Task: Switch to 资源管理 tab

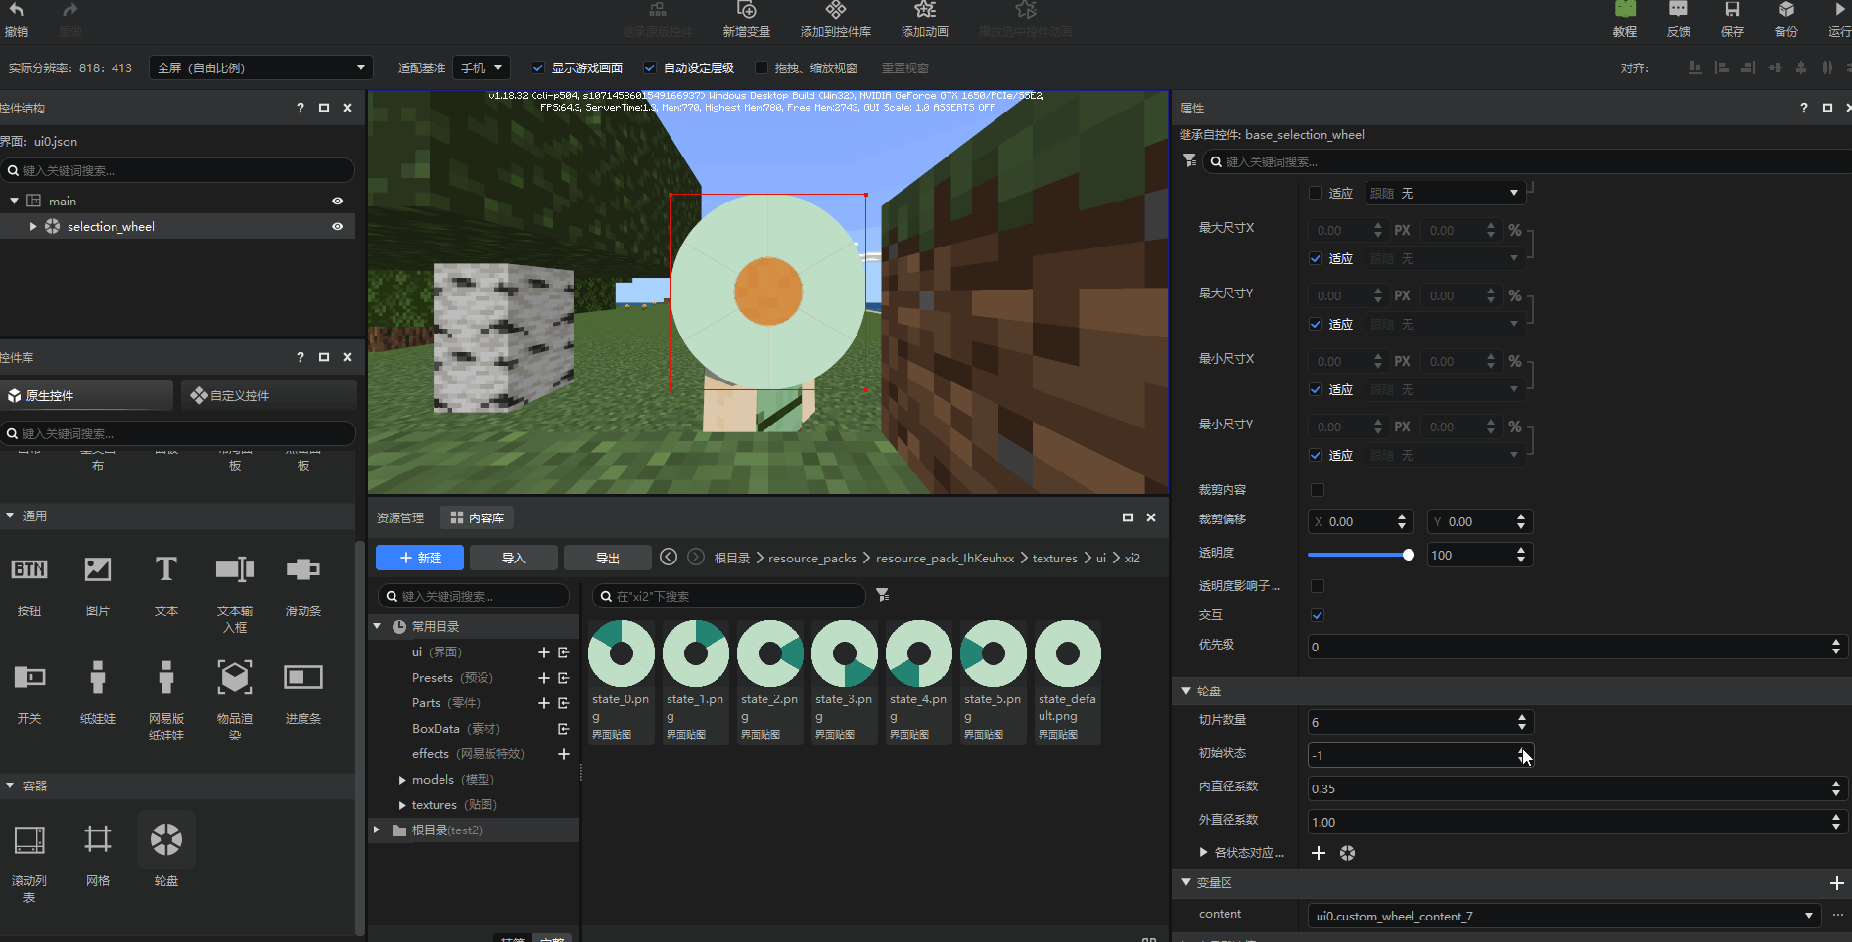Action: [400, 517]
